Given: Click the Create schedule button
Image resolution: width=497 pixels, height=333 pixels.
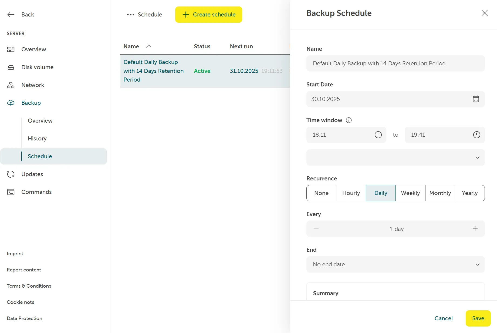Looking at the screenshot, I should coord(208,15).
